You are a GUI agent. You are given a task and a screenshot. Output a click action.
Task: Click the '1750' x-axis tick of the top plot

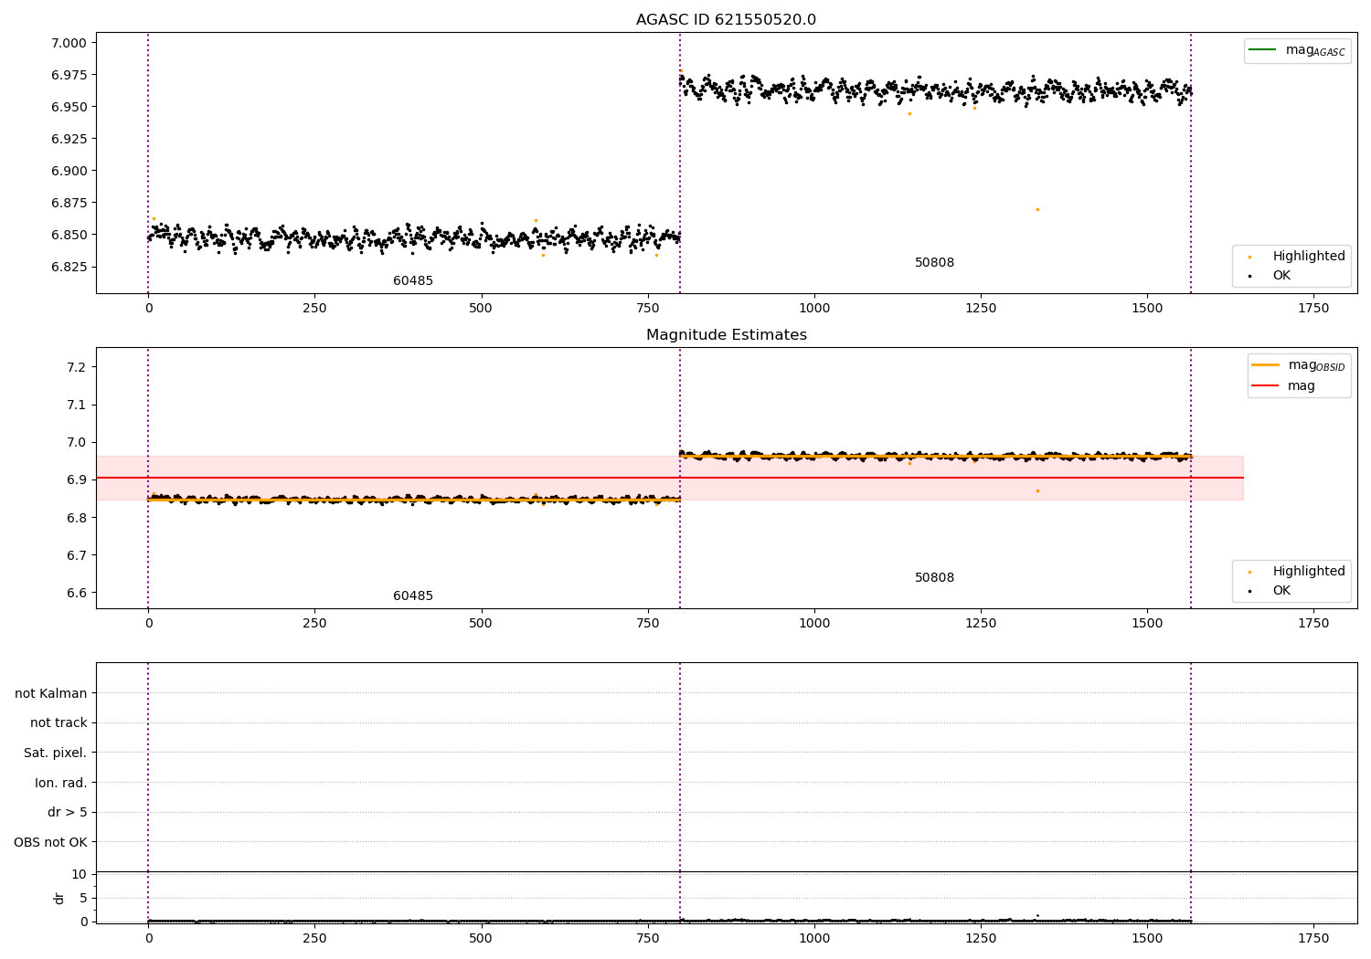click(1313, 309)
